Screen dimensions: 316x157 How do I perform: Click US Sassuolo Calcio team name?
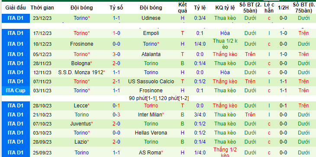point(151,82)
